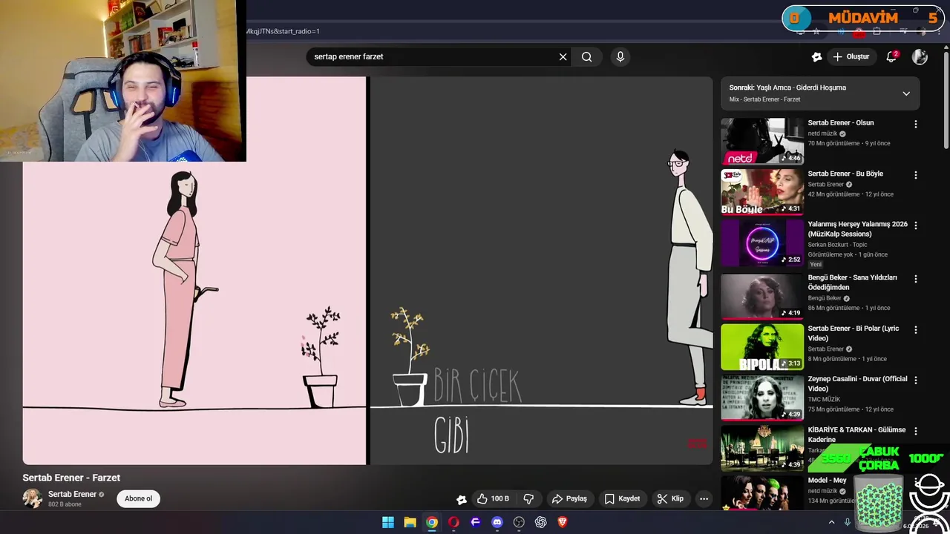Pause the Farzet video by clicking the player
The image size is (950, 534).
tap(367, 271)
